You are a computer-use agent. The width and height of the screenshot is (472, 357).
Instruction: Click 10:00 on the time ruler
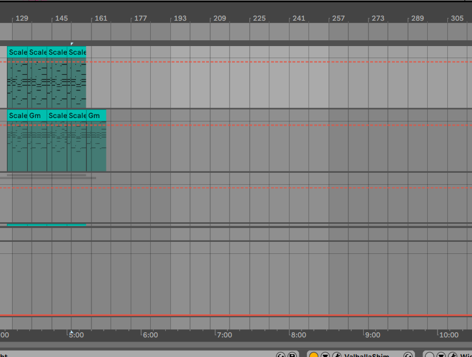coord(449,335)
